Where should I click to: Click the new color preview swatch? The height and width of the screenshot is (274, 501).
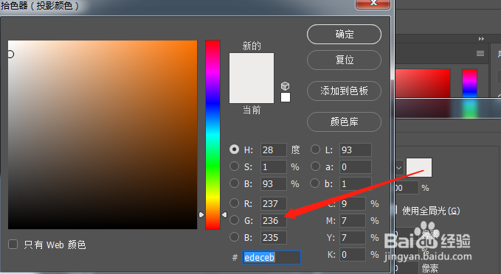tap(252, 66)
